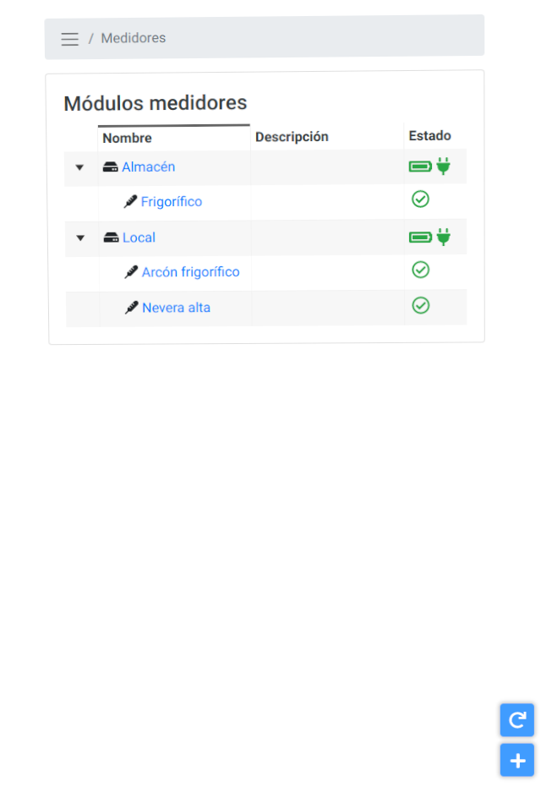Open the Almacén link
This screenshot has height=803, width=541.
tap(149, 167)
